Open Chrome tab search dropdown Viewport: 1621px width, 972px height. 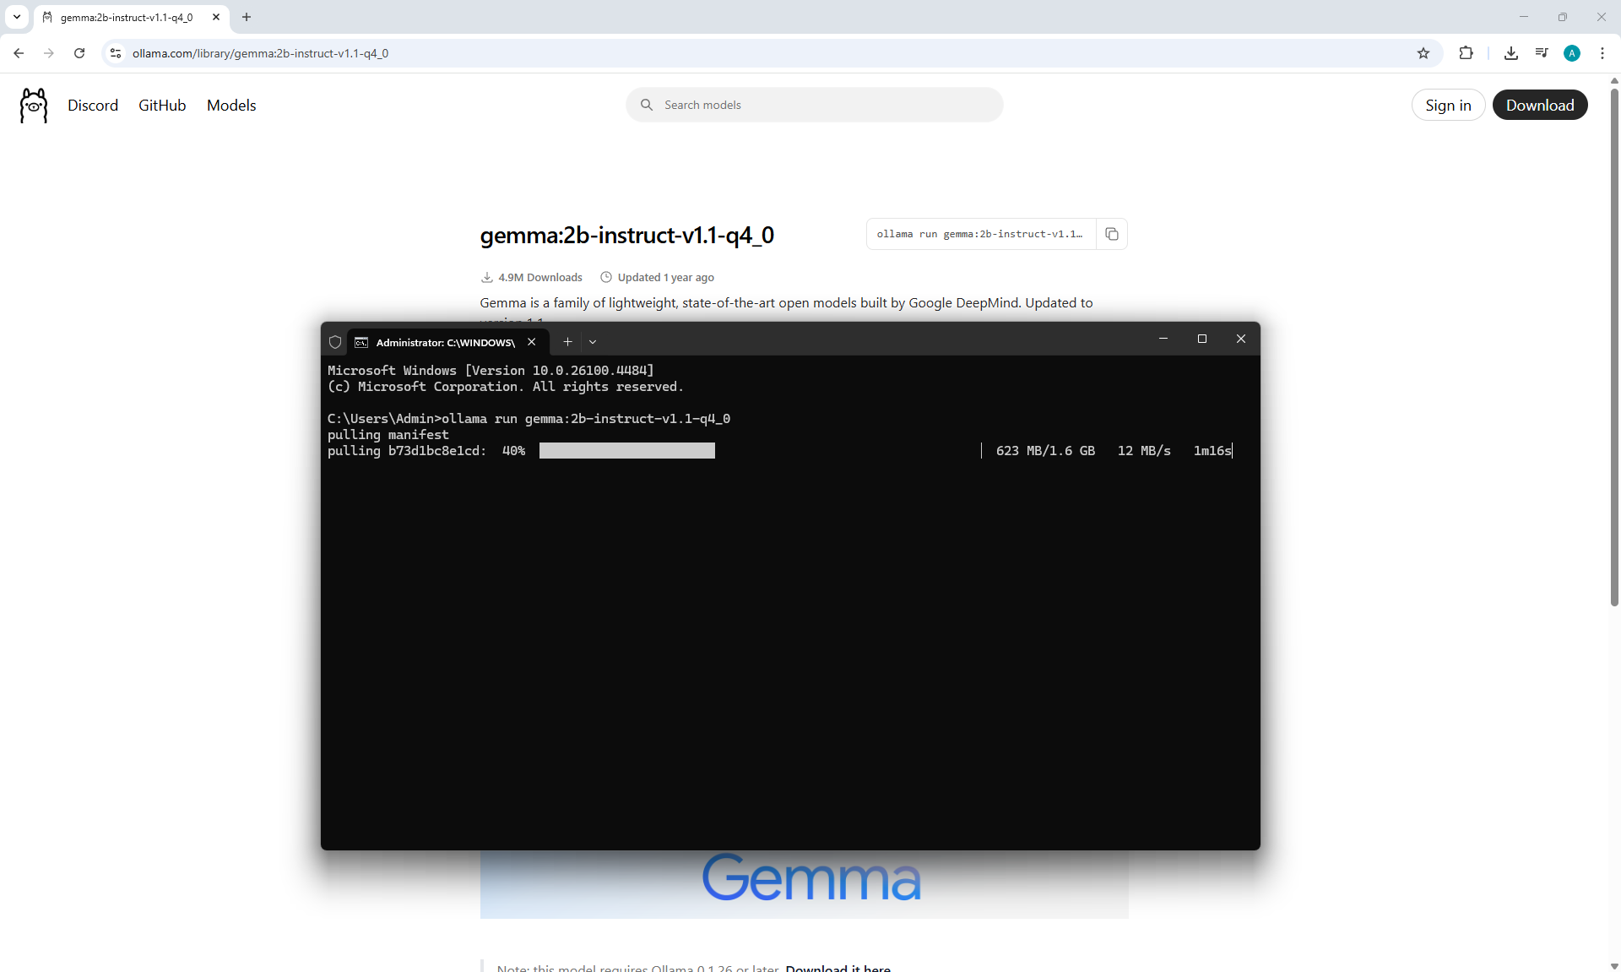coord(16,17)
